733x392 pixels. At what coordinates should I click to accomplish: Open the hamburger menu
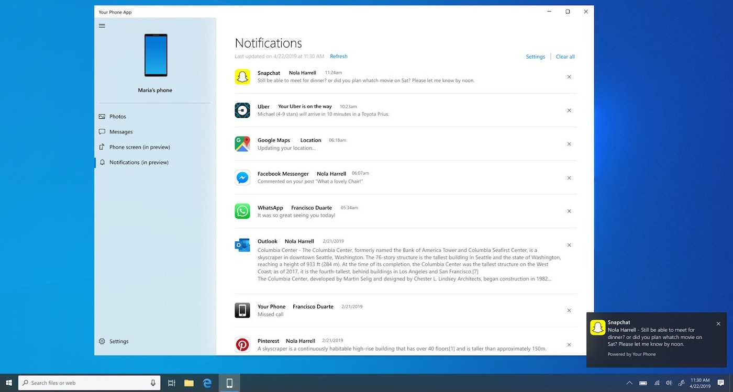(102, 25)
